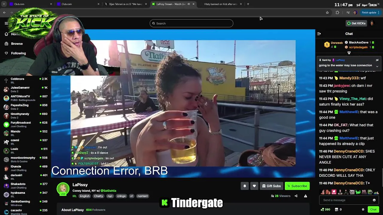Open Browse in the sidebar
This screenshot has width=383, height=215.
[17, 44]
